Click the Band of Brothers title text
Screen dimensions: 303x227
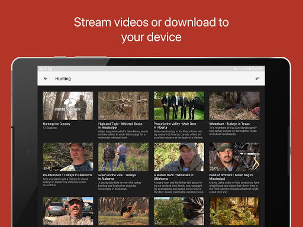[231, 177]
